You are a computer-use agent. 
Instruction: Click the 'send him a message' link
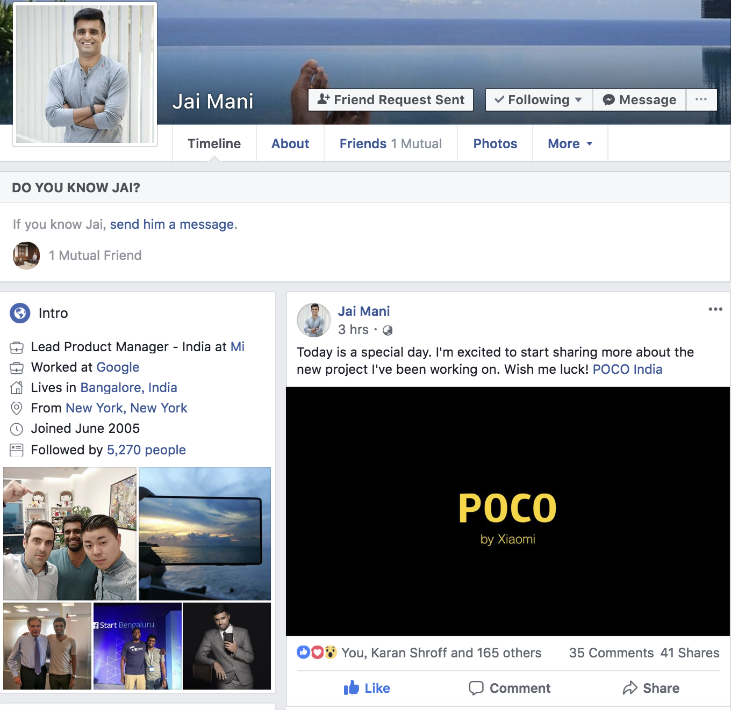(172, 224)
